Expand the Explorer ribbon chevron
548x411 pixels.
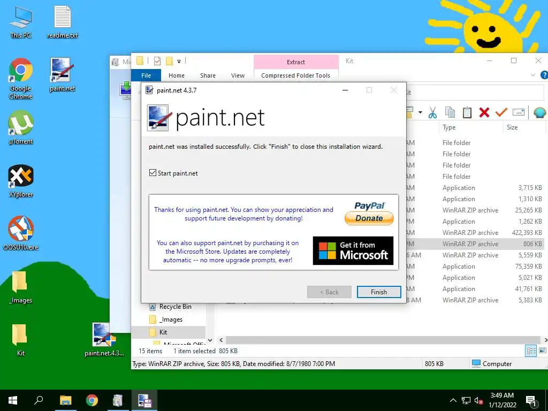(x=532, y=75)
